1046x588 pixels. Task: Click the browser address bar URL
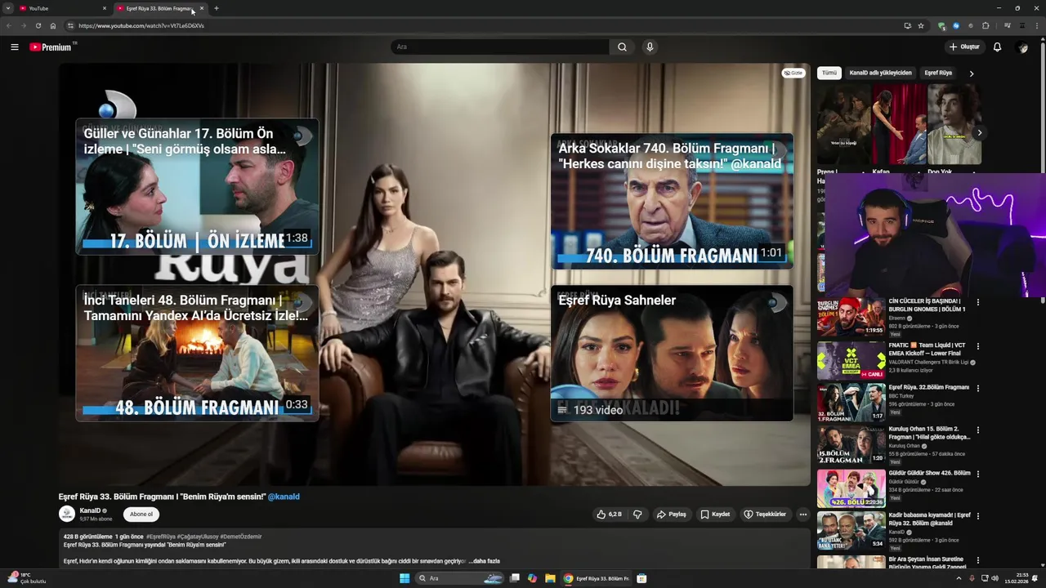141,25
